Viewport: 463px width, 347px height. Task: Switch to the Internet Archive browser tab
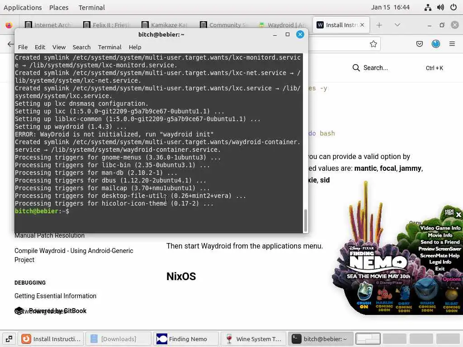tap(48, 25)
